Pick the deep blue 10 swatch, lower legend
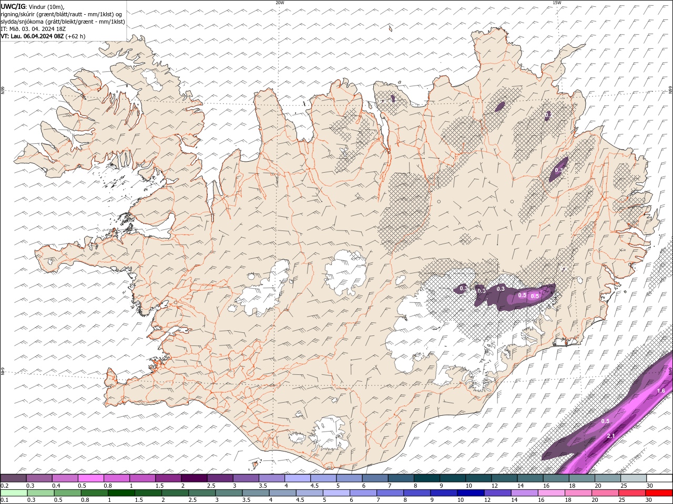 click(471, 493)
